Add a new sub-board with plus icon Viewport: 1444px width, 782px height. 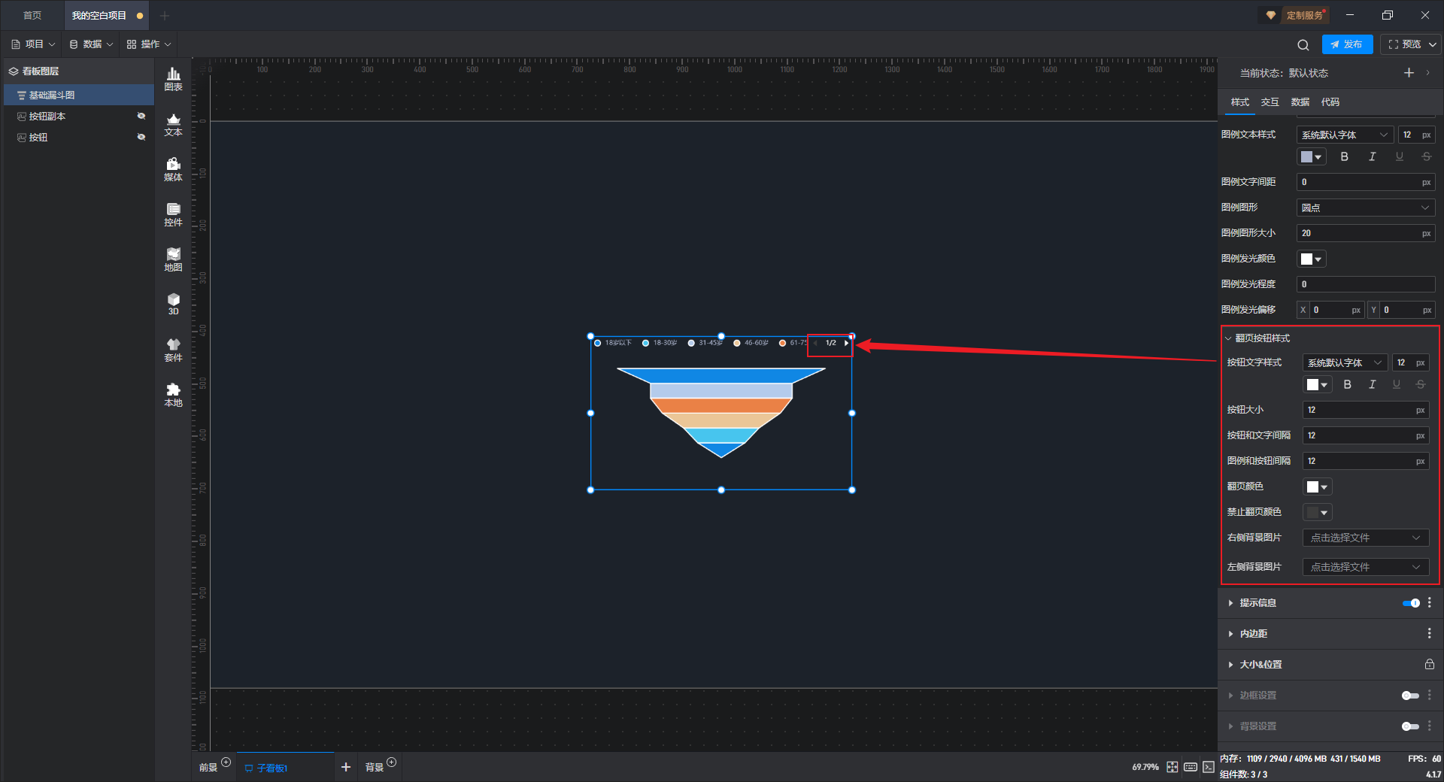coord(346,767)
